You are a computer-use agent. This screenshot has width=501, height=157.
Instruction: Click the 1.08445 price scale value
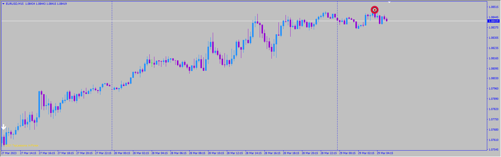pyautogui.click(x=494, y=17)
